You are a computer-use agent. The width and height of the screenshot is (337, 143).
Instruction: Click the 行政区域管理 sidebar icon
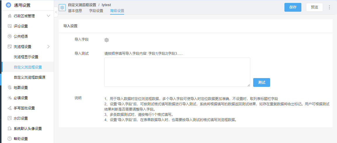pos(9,16)
